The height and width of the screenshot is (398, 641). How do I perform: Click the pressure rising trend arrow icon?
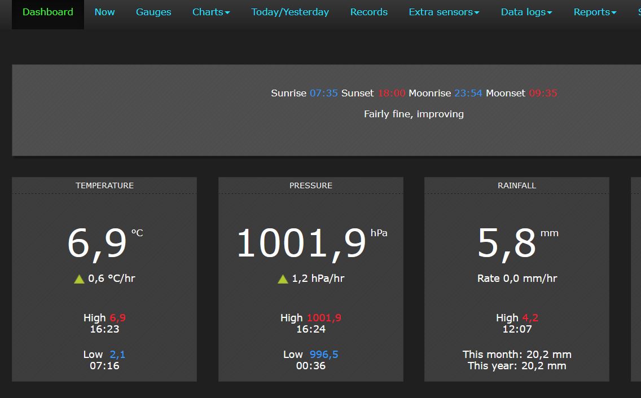pos(283,278)
